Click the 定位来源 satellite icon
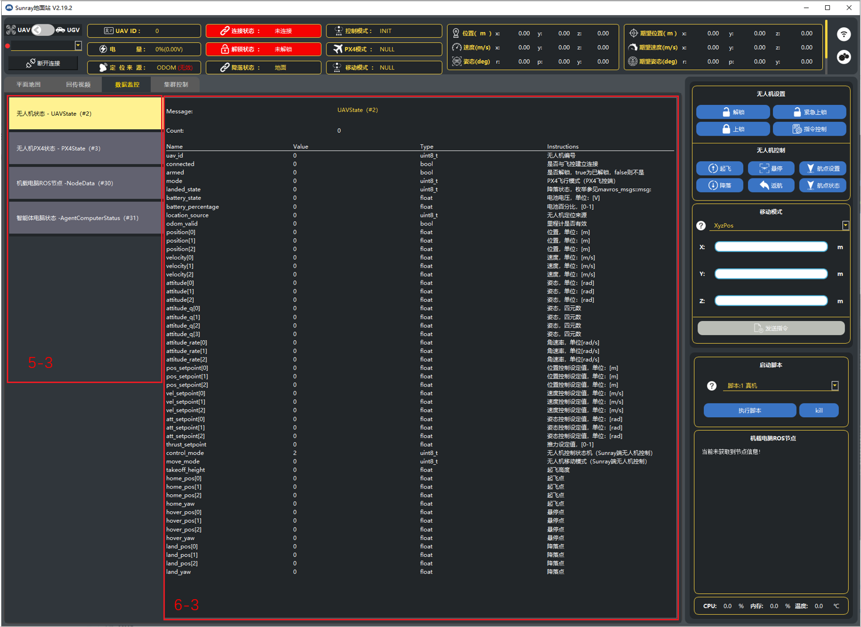This screenshot has height=627, width=861. point(103,67)
